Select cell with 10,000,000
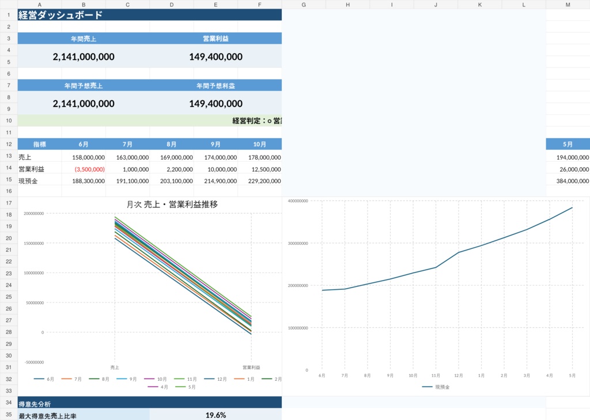590x420 pixels. (x=215, y=169)
